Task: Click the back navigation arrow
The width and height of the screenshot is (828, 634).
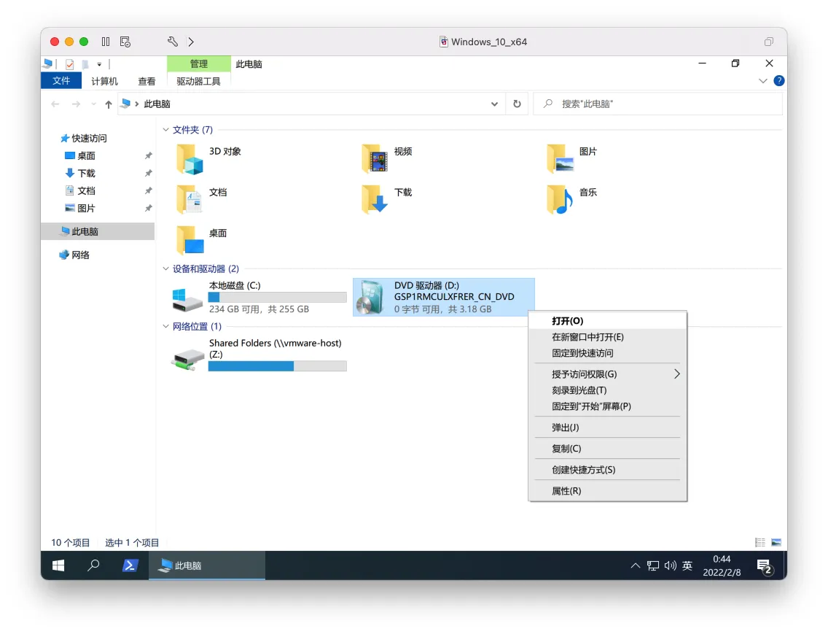Action: point(55,104)
